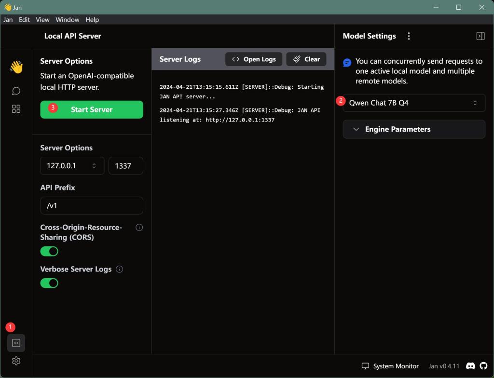This screenshot has height=378, width=494.
Task: Open the settings gear icon
Action: click(16, 361)
